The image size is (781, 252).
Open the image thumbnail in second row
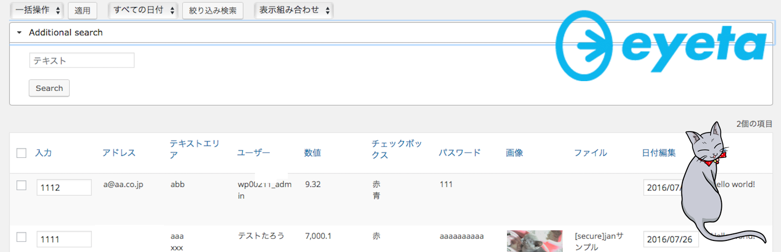point(535,241)
